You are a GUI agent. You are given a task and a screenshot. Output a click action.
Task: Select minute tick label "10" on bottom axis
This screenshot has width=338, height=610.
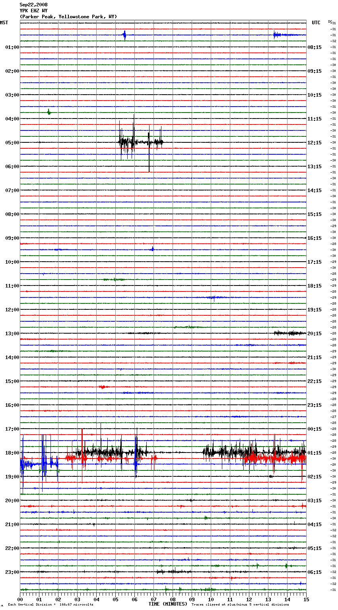[x=211, y=599]
